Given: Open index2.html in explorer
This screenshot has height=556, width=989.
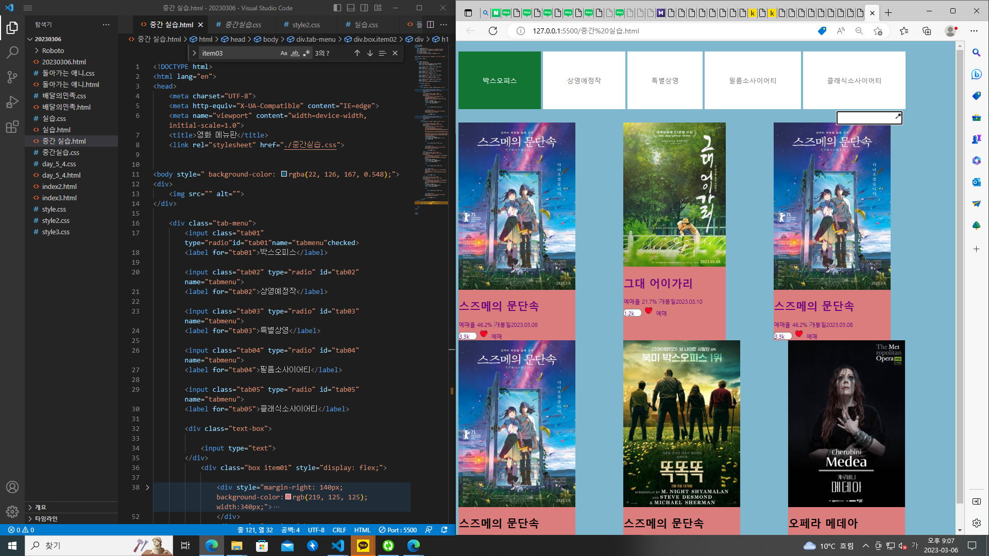Looking at the screenshot, I should click(x=59, y=186).
